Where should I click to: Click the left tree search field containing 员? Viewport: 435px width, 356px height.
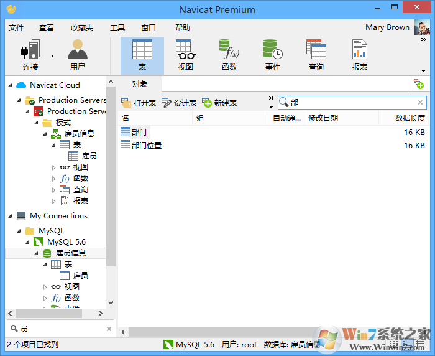[59, 329]
